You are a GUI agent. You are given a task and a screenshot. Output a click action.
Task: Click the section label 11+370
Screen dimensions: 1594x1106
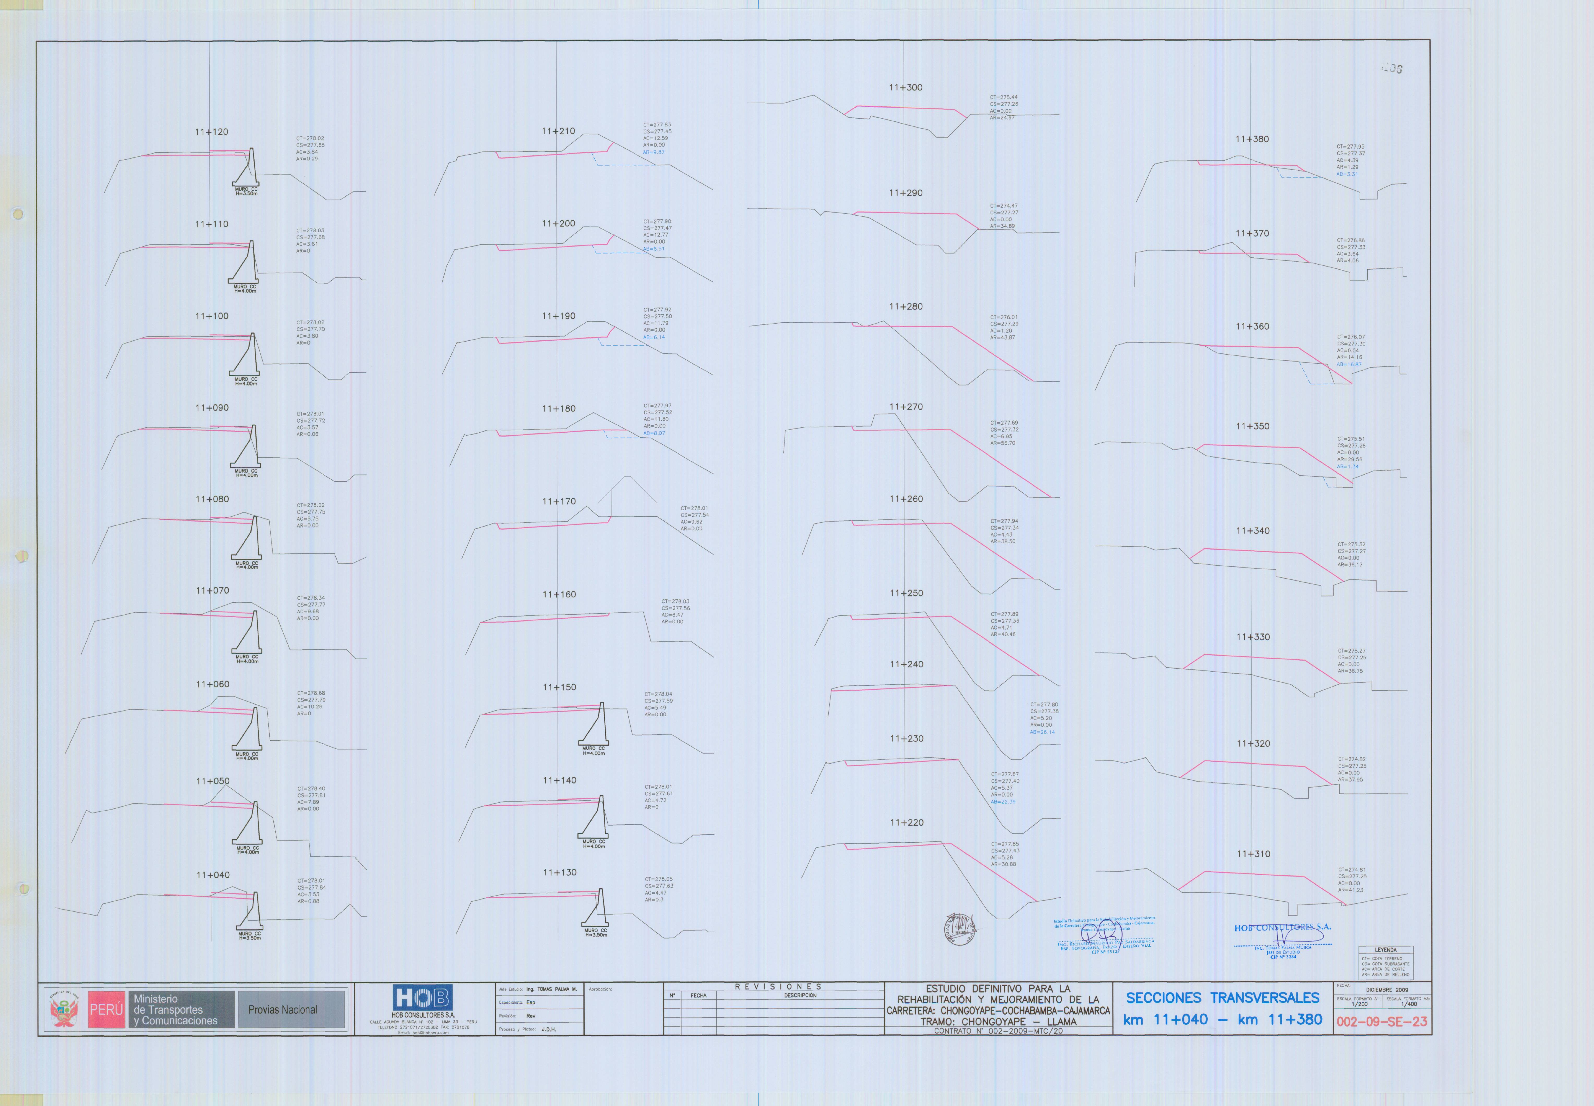tap(1252, 233)
